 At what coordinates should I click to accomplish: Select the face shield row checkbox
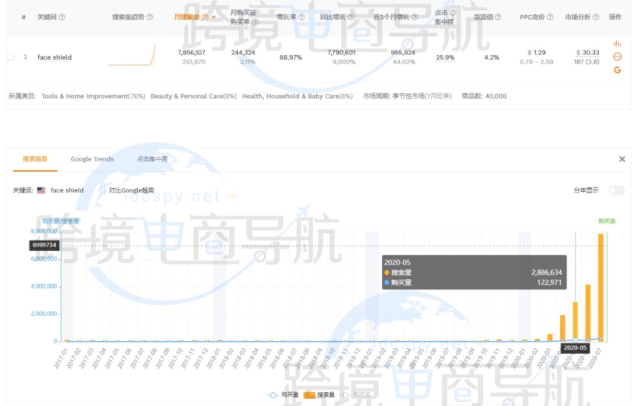point(11,57)
